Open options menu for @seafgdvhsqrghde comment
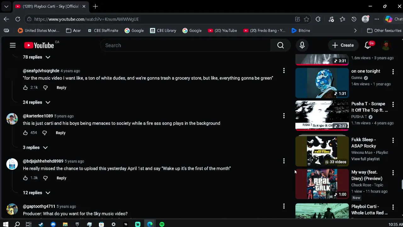The height and width of the screenshot is (227, 403). 284,71
